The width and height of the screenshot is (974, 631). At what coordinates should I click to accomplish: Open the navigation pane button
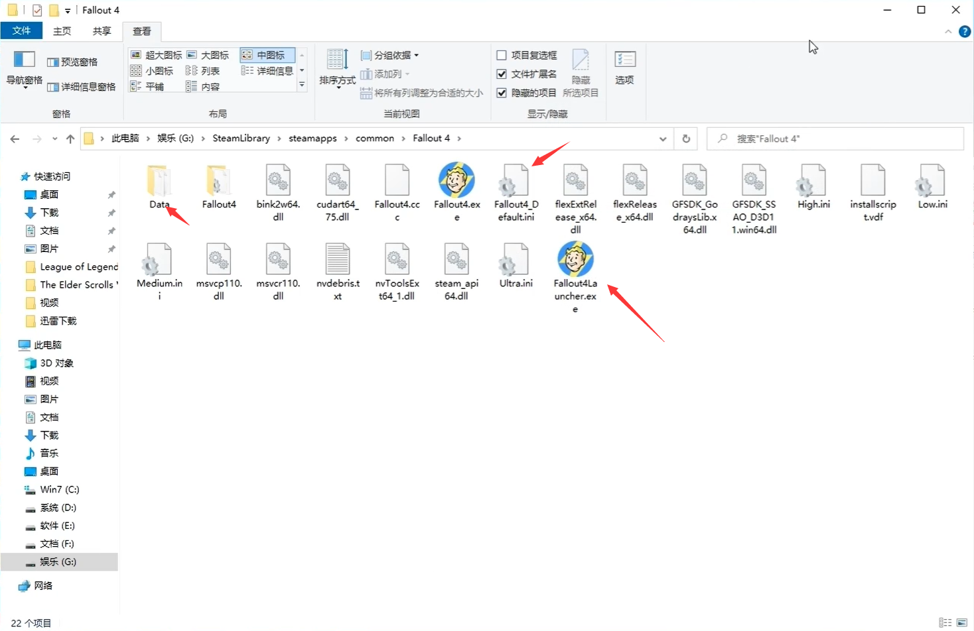pos(25,70)
